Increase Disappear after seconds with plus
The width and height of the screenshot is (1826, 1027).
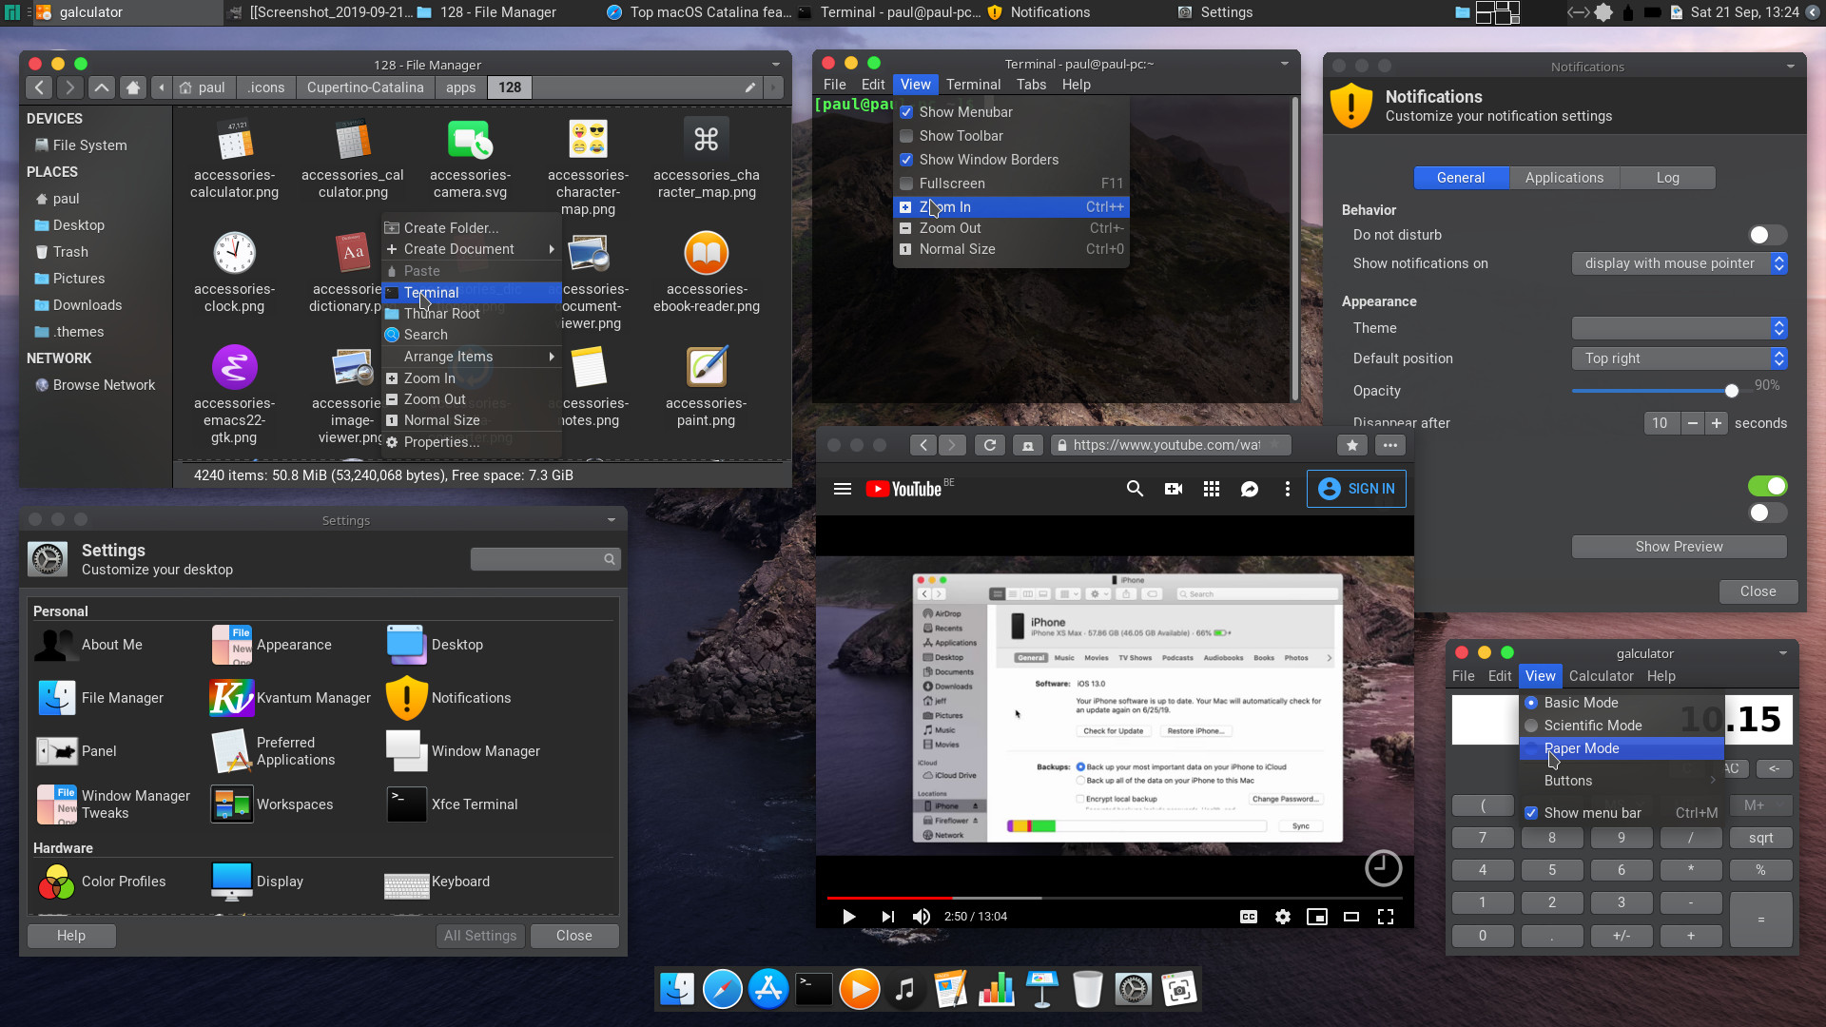click(1717, 423)
